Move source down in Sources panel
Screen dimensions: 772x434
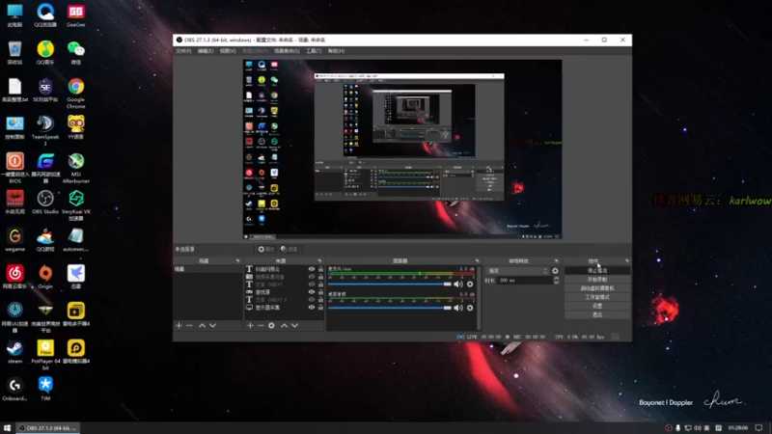[x=294, y=325]
